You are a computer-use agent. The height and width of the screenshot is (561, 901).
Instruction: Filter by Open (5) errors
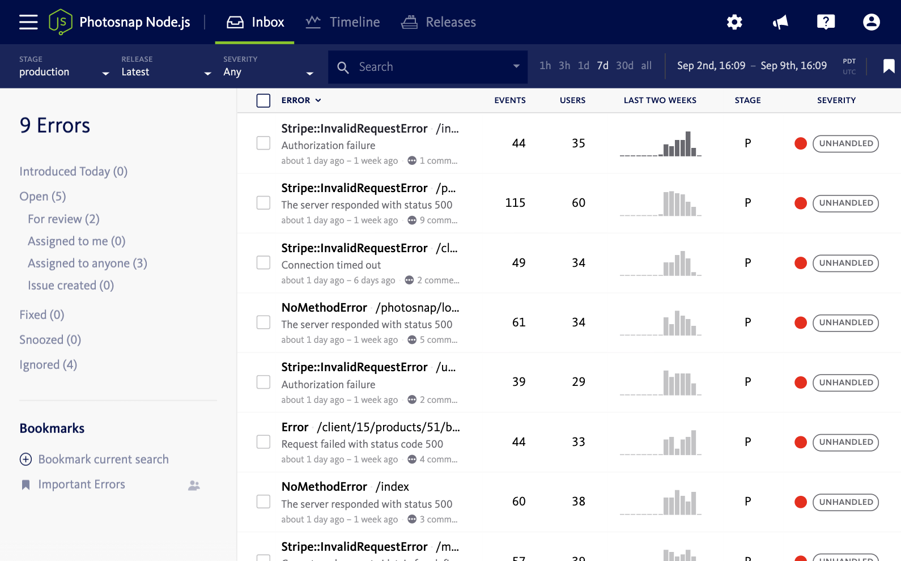click(43, 197)
